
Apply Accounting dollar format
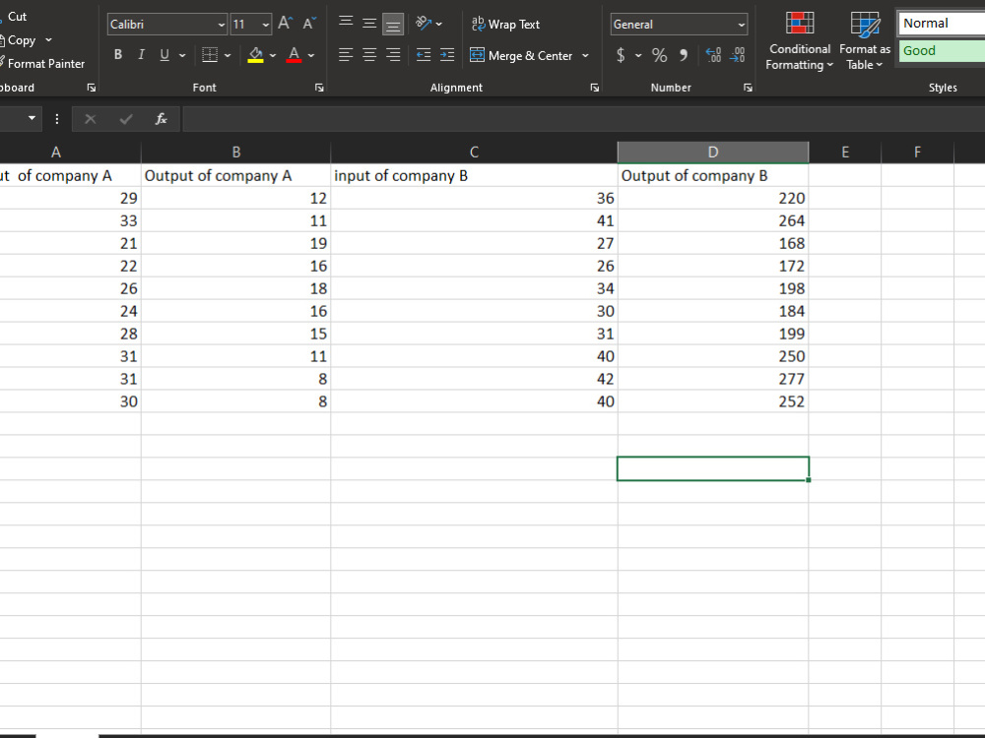621,55
